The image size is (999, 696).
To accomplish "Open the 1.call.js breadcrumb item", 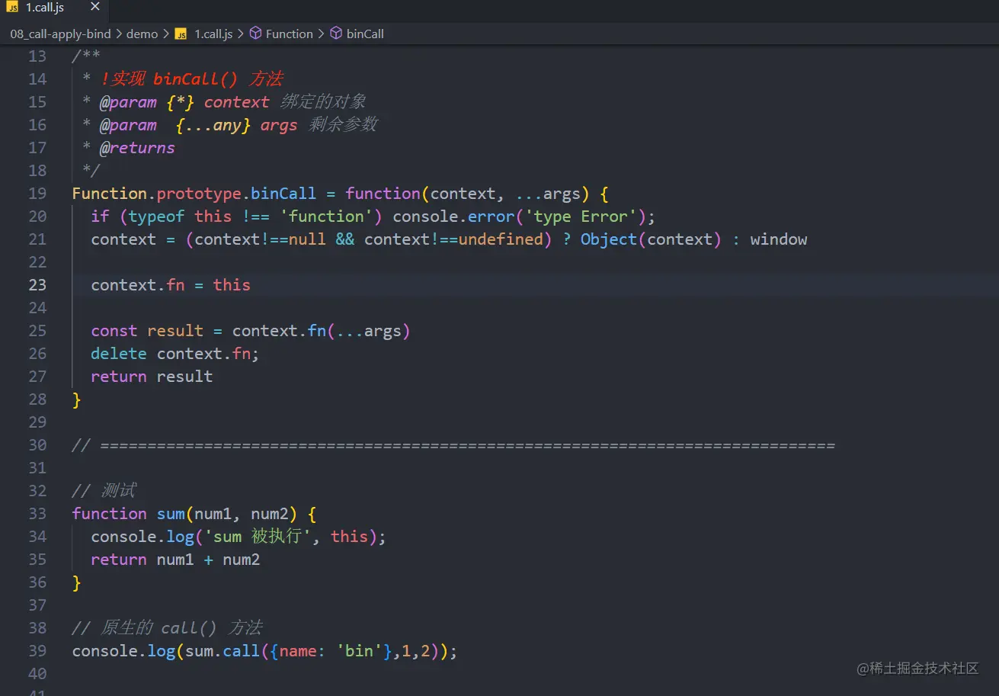I will point(213,34).
